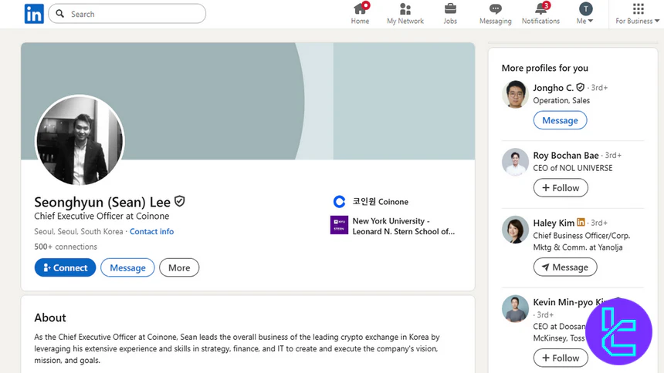Open the Jobs briefcase icon
664x373 pixels.
pyautogui.click(x=450, y=9)
